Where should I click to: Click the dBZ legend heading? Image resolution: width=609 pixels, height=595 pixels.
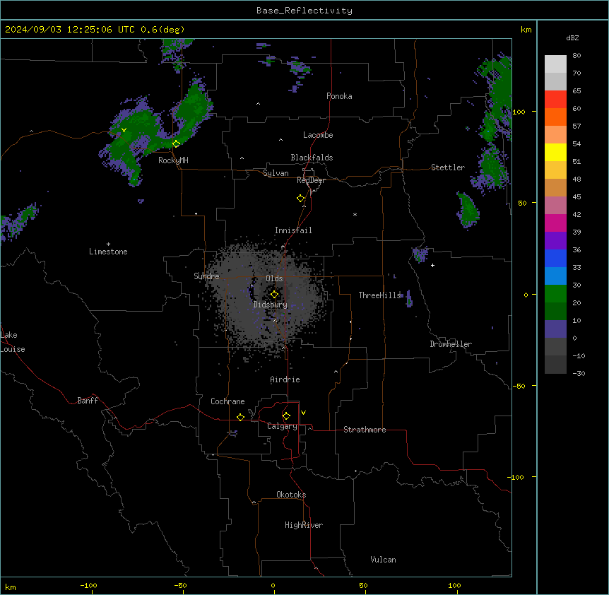coord(572,37)
